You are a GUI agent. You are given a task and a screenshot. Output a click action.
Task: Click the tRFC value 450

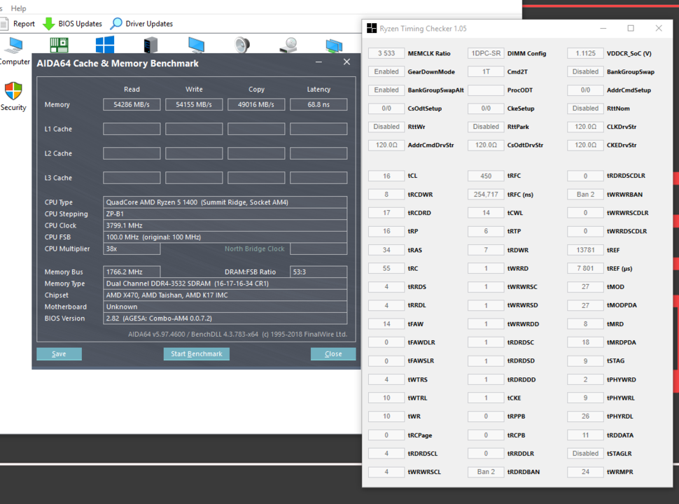point(486,176)
